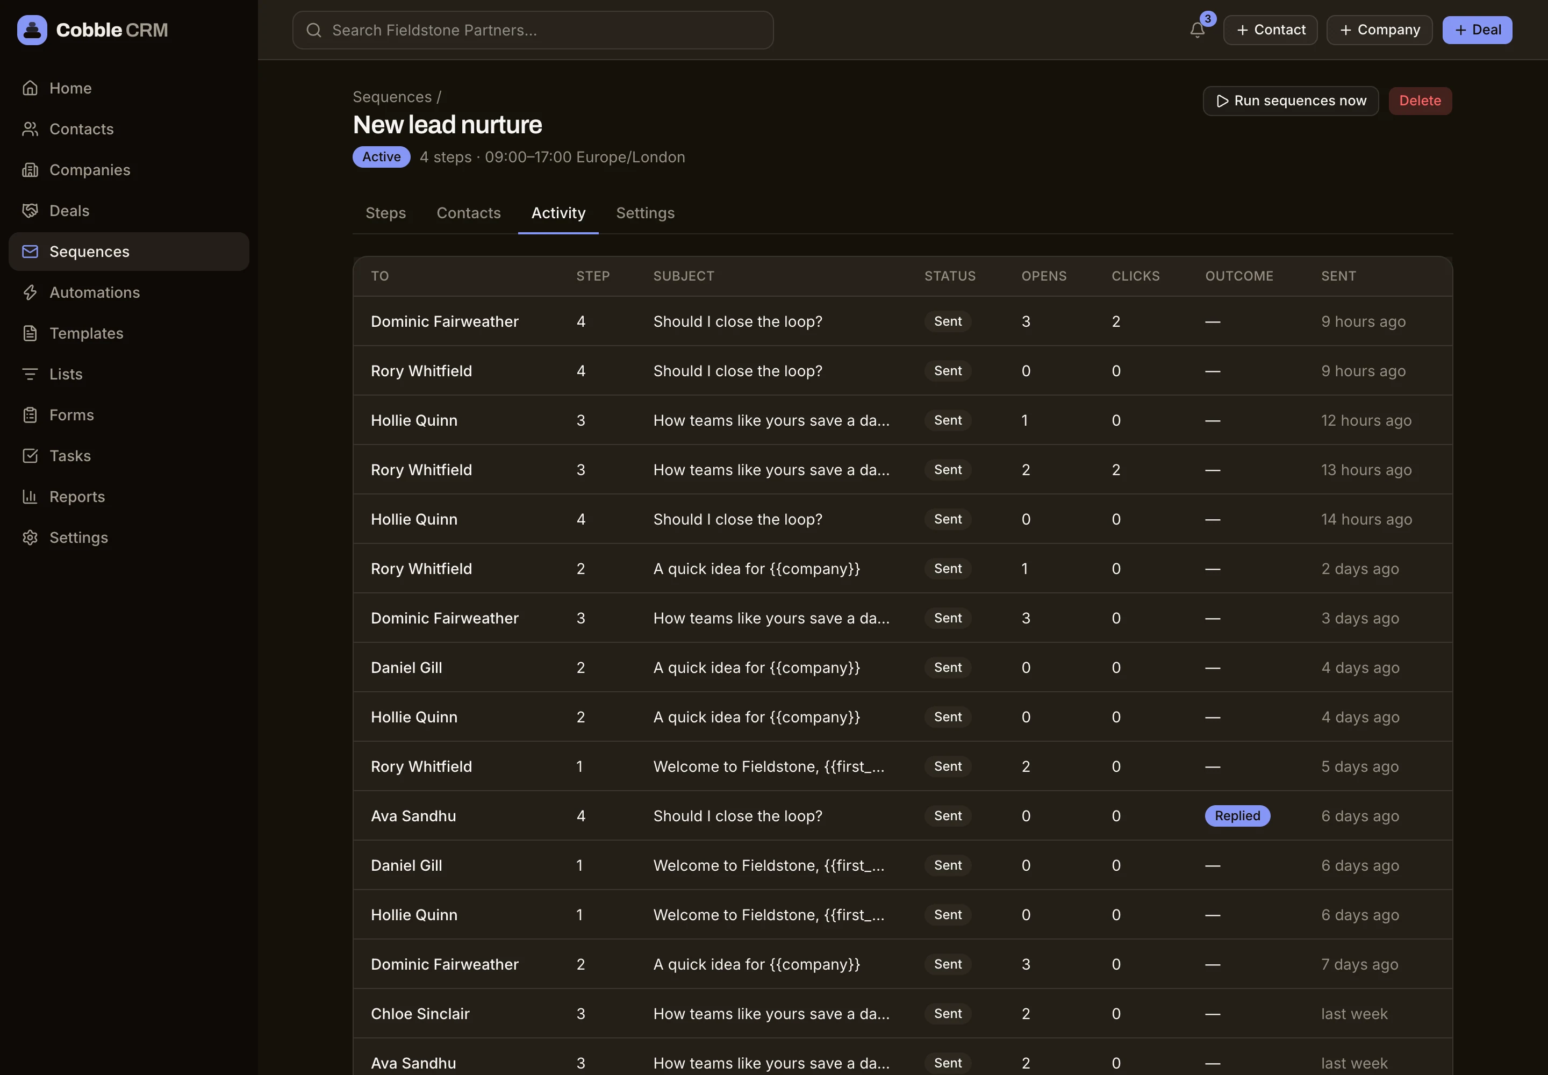Click the Contacts people icon in sidebar

[30, 130]
